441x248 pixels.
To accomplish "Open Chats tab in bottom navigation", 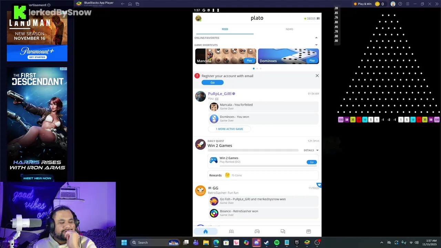I will pos(283,231).
